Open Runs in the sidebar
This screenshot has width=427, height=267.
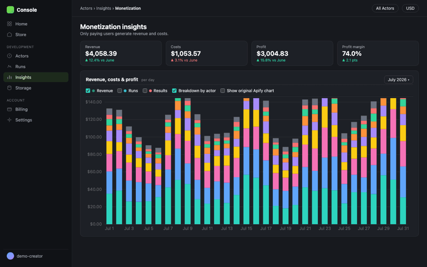36,67
